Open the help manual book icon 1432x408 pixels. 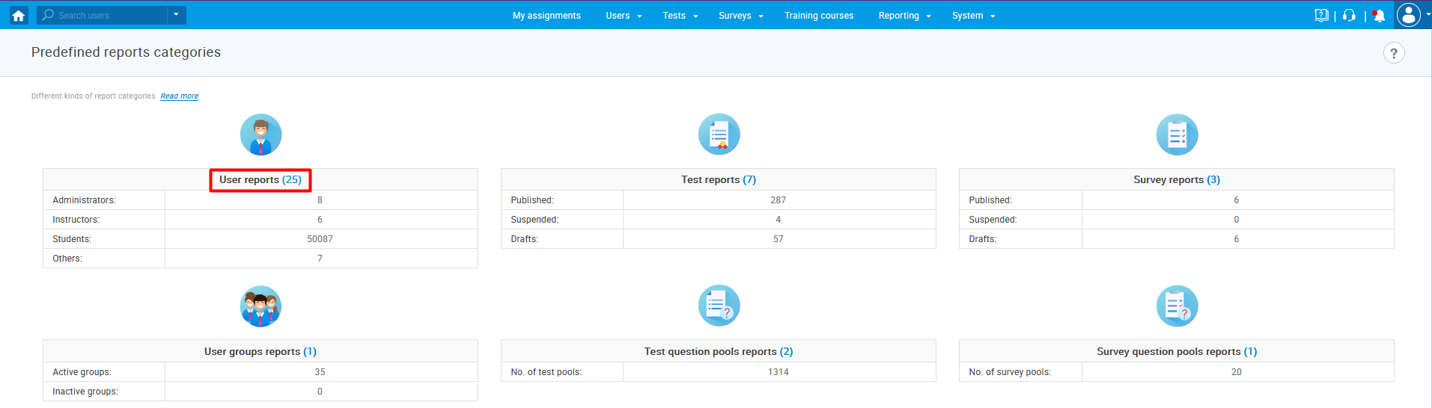coord(1321,16)
